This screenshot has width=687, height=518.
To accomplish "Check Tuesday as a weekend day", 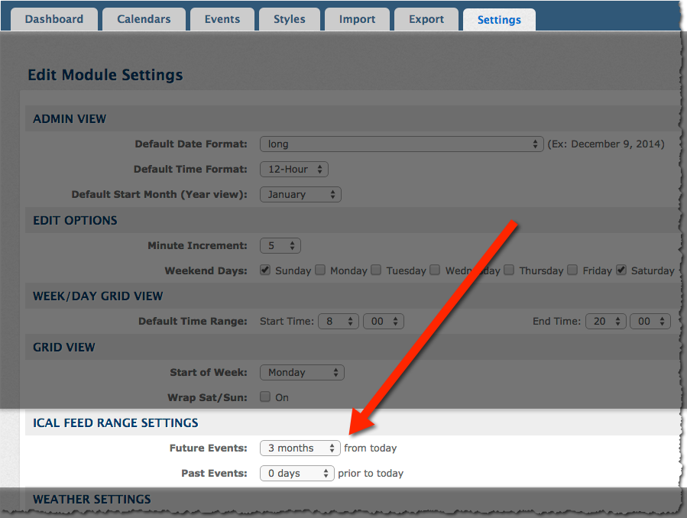I will coord(376,270).
